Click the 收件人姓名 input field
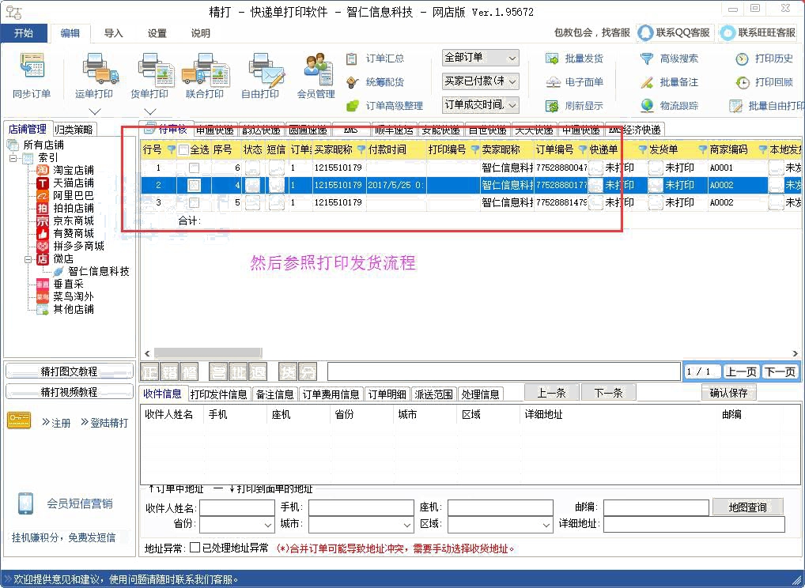Viewport: 805px width, 588px height. [x=236, y=507]
